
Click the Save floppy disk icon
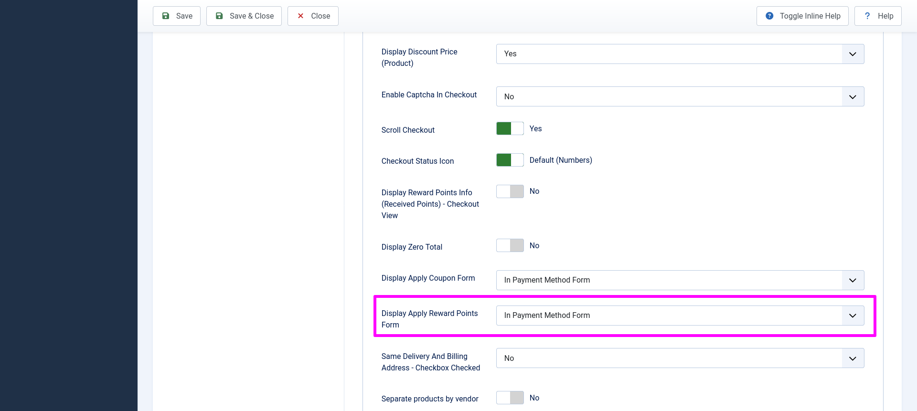point(166,16)
